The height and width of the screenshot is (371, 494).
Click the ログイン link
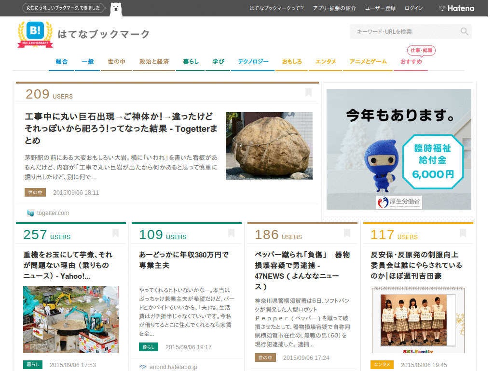pyautogui.click(x=413, y=8)
